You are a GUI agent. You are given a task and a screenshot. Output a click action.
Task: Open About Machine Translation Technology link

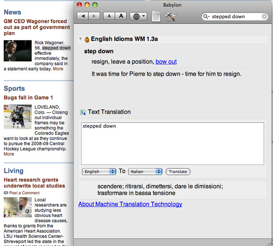pos(130,204)
